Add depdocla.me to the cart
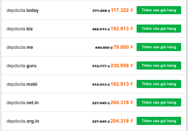The width and height of the screenshot is (188, 131). tap(159, 47)
